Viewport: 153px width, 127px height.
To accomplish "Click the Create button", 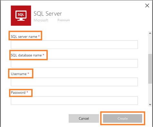I will [123, 118].
